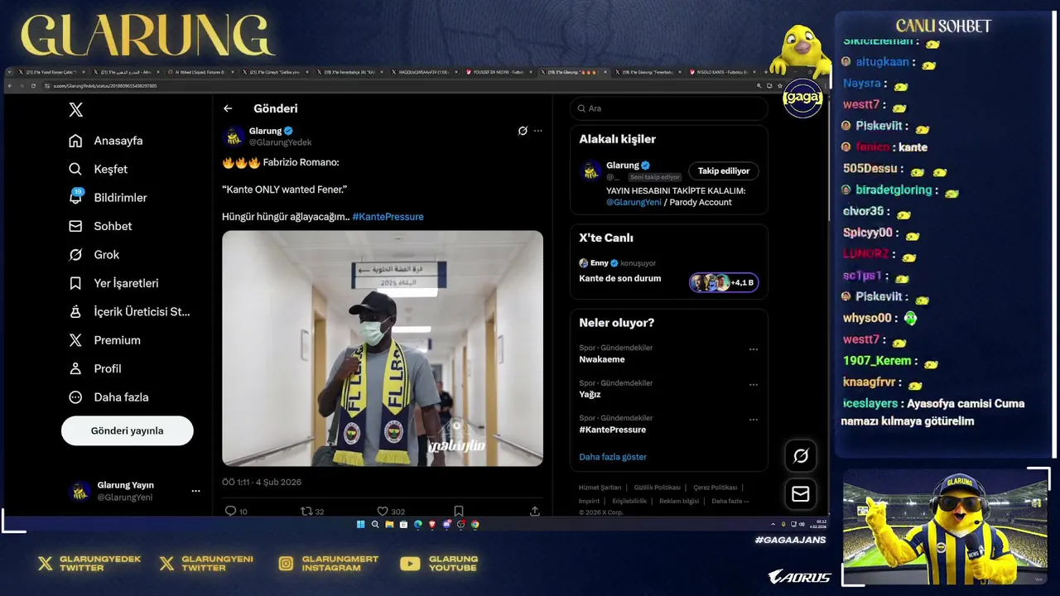1060x596 pixels.
Task: Join the Kante de son durum space
Action: [x=619, y=278]
